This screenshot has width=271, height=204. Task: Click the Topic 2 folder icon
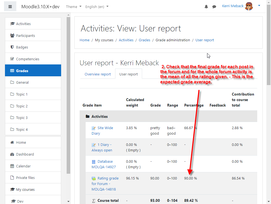[x=12, y=106]
